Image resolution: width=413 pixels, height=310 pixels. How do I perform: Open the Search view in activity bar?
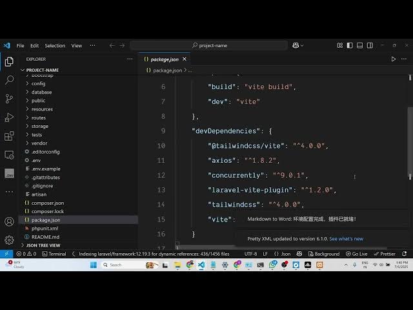[x=9, y=80]
